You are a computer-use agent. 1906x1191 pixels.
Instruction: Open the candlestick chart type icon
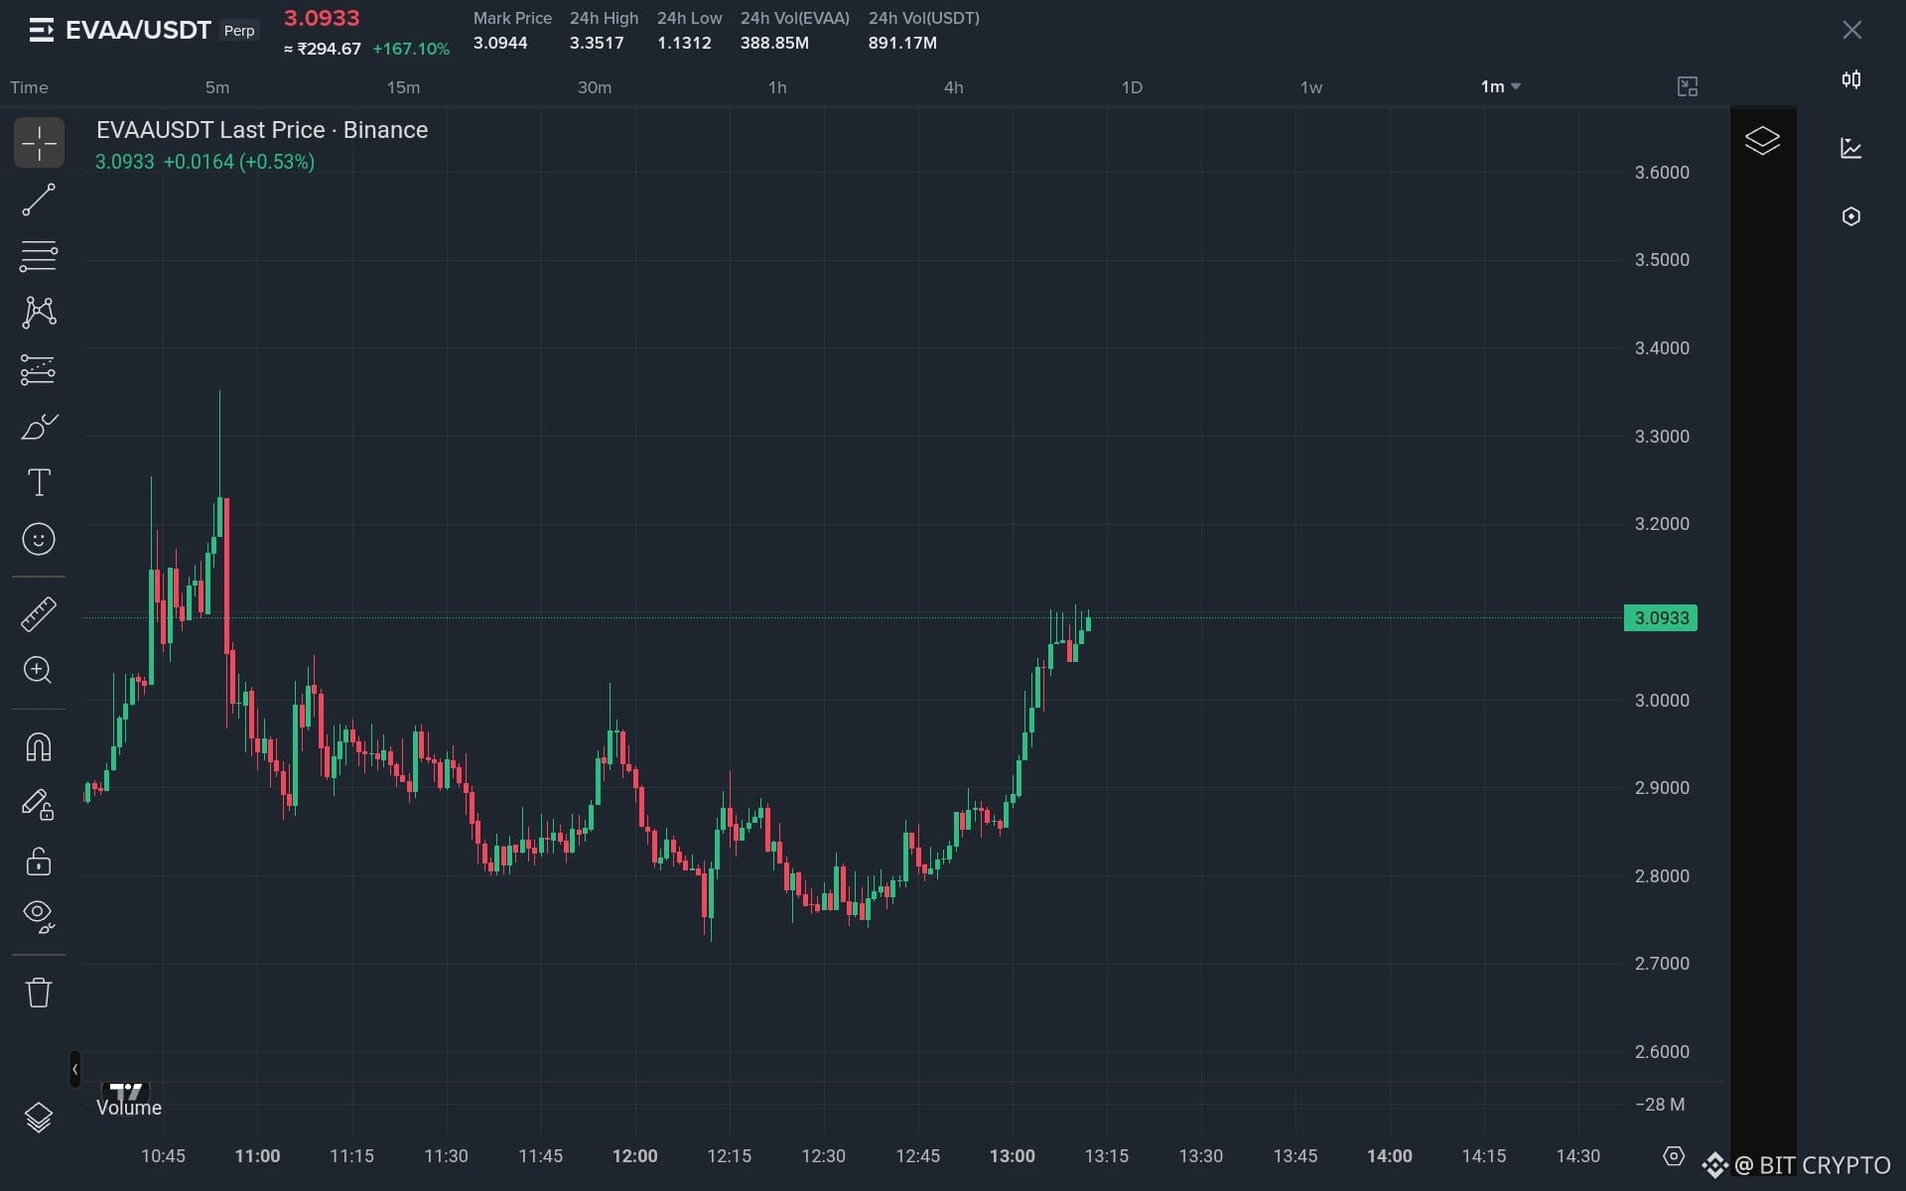[x=1851, y=79]
